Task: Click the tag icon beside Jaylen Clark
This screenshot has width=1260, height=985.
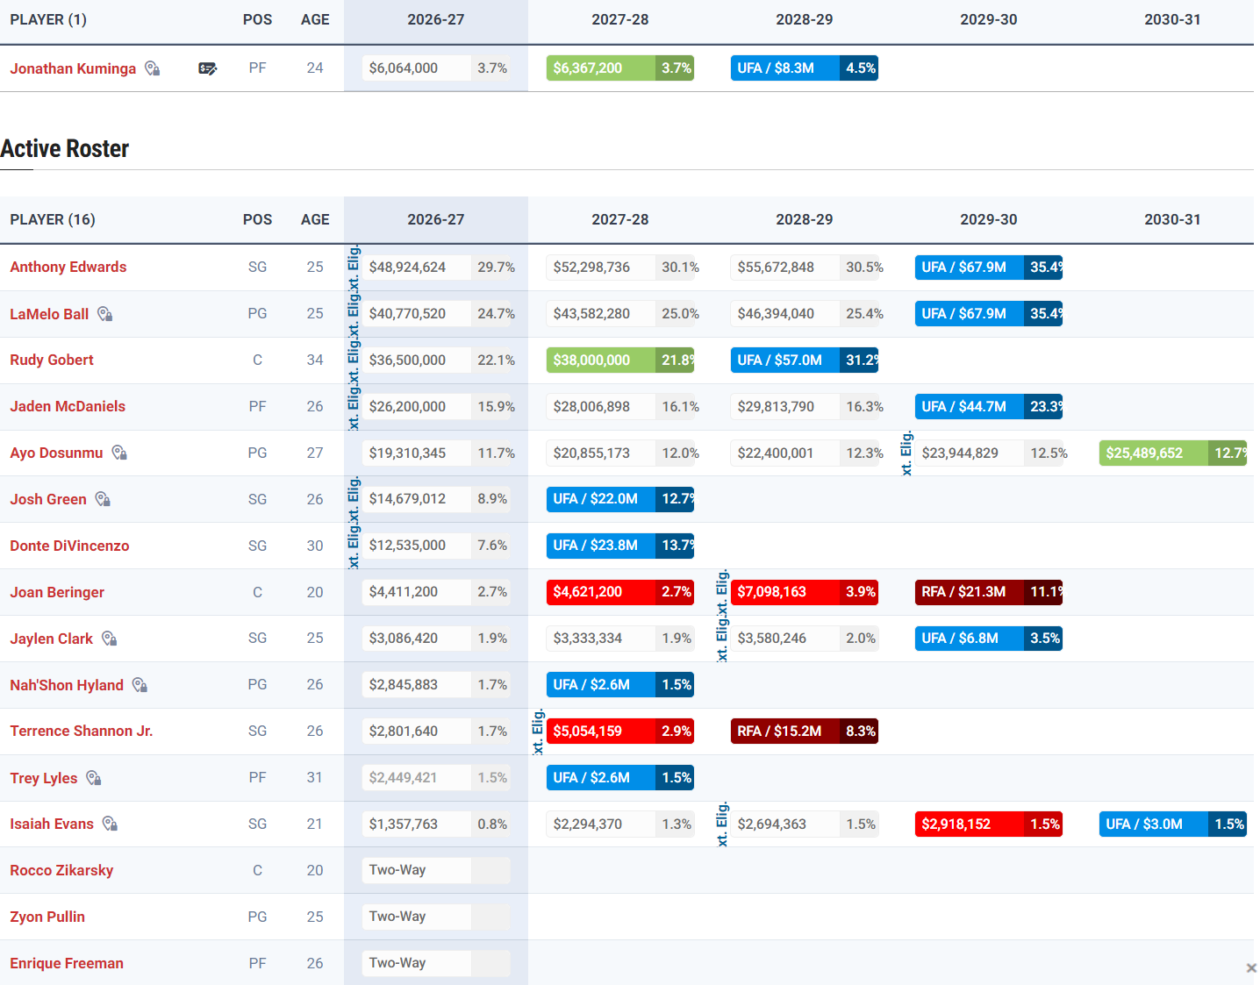Action: pos(109,639)
